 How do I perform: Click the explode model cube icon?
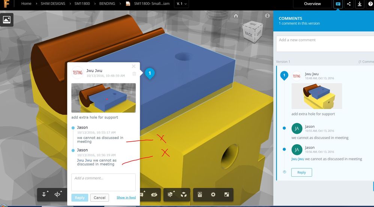[184, 195]
